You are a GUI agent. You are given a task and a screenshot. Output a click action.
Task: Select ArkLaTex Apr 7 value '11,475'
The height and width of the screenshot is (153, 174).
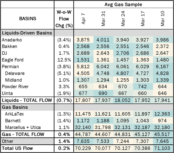(83, 114)
